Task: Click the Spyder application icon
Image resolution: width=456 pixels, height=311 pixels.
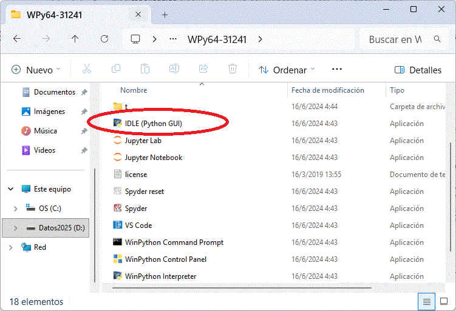Action: [x=117, y=208]
